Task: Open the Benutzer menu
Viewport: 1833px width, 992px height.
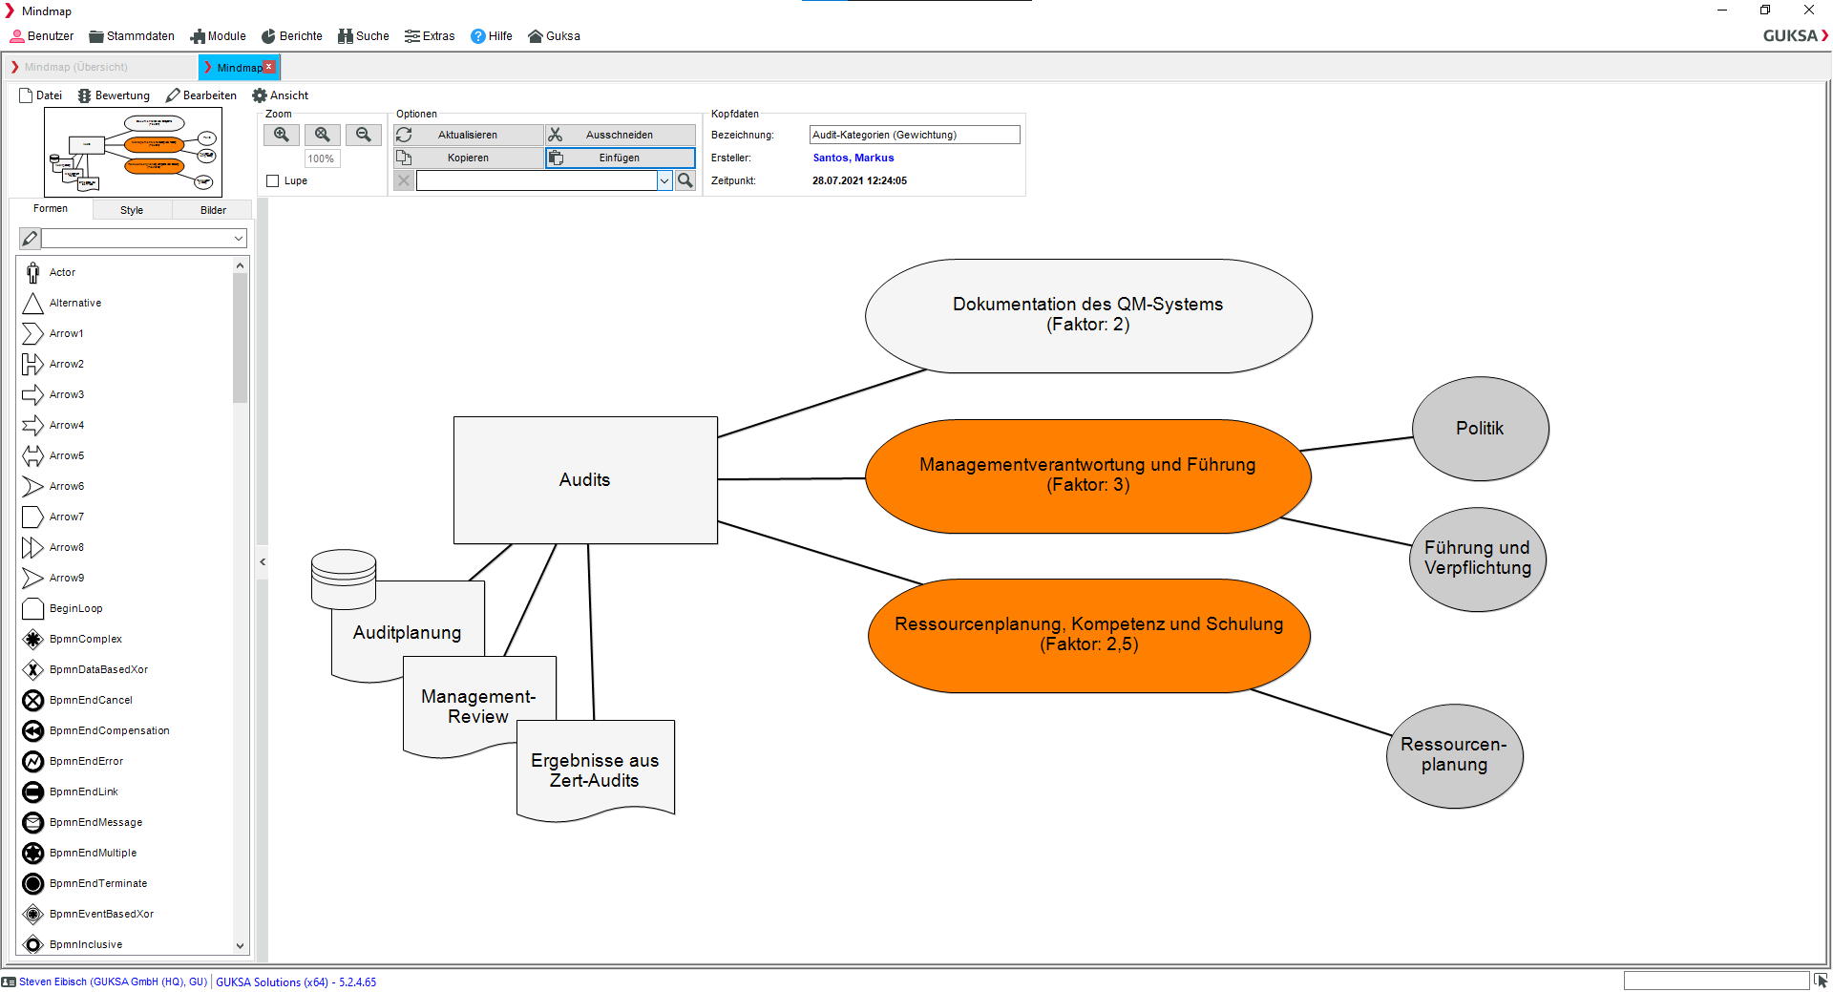Action: 42,36
